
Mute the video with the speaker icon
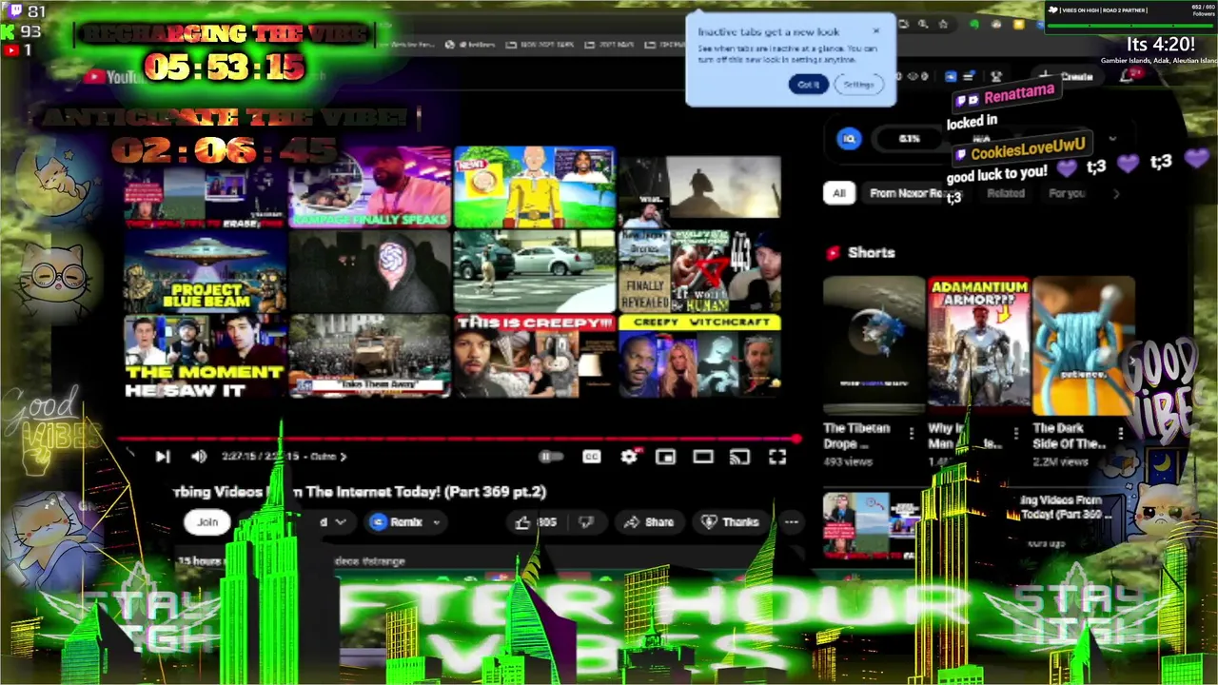click(x=198, y=457)
